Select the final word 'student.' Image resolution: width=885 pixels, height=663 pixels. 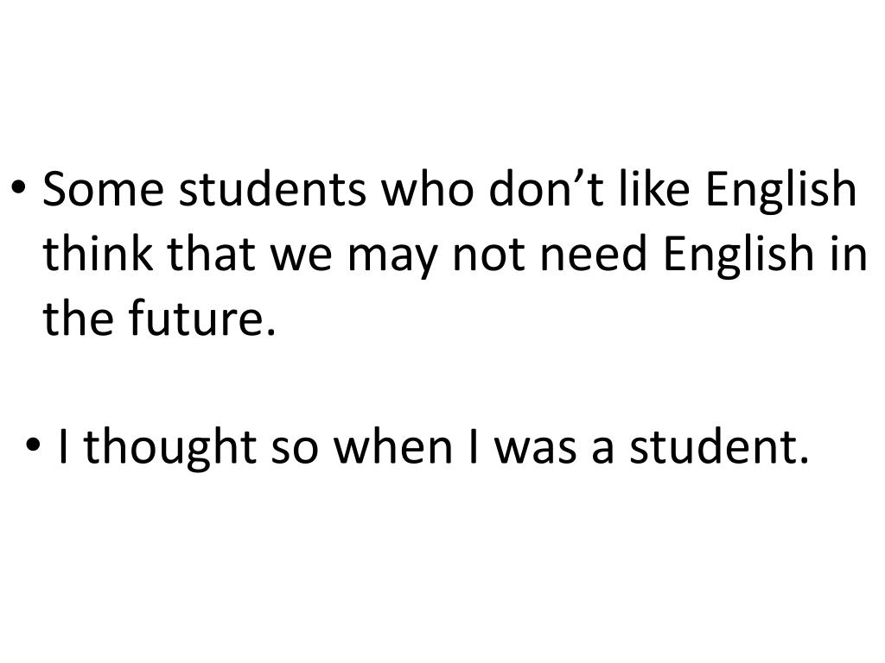pos(720,446)
